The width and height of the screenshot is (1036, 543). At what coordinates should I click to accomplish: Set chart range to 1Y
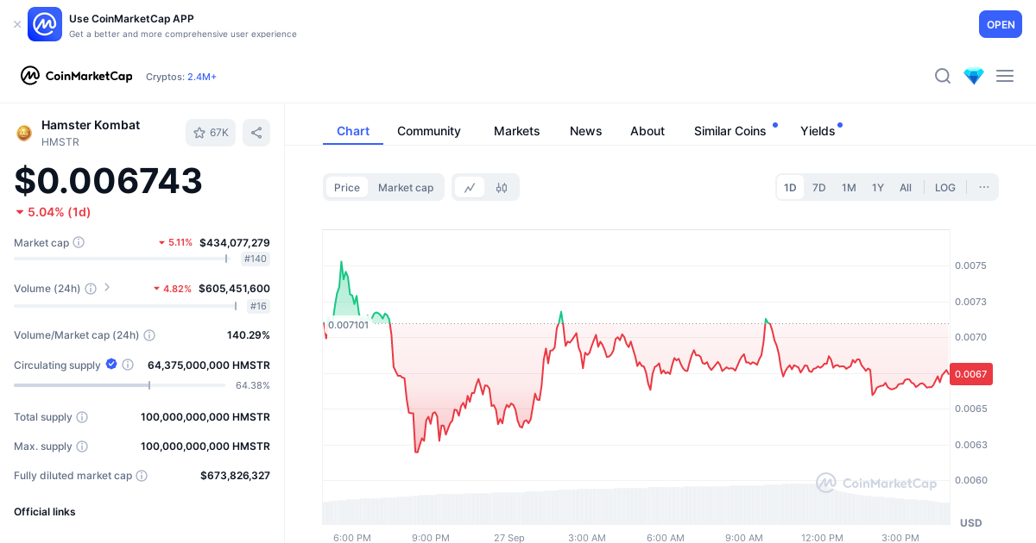tap(878, 187)
